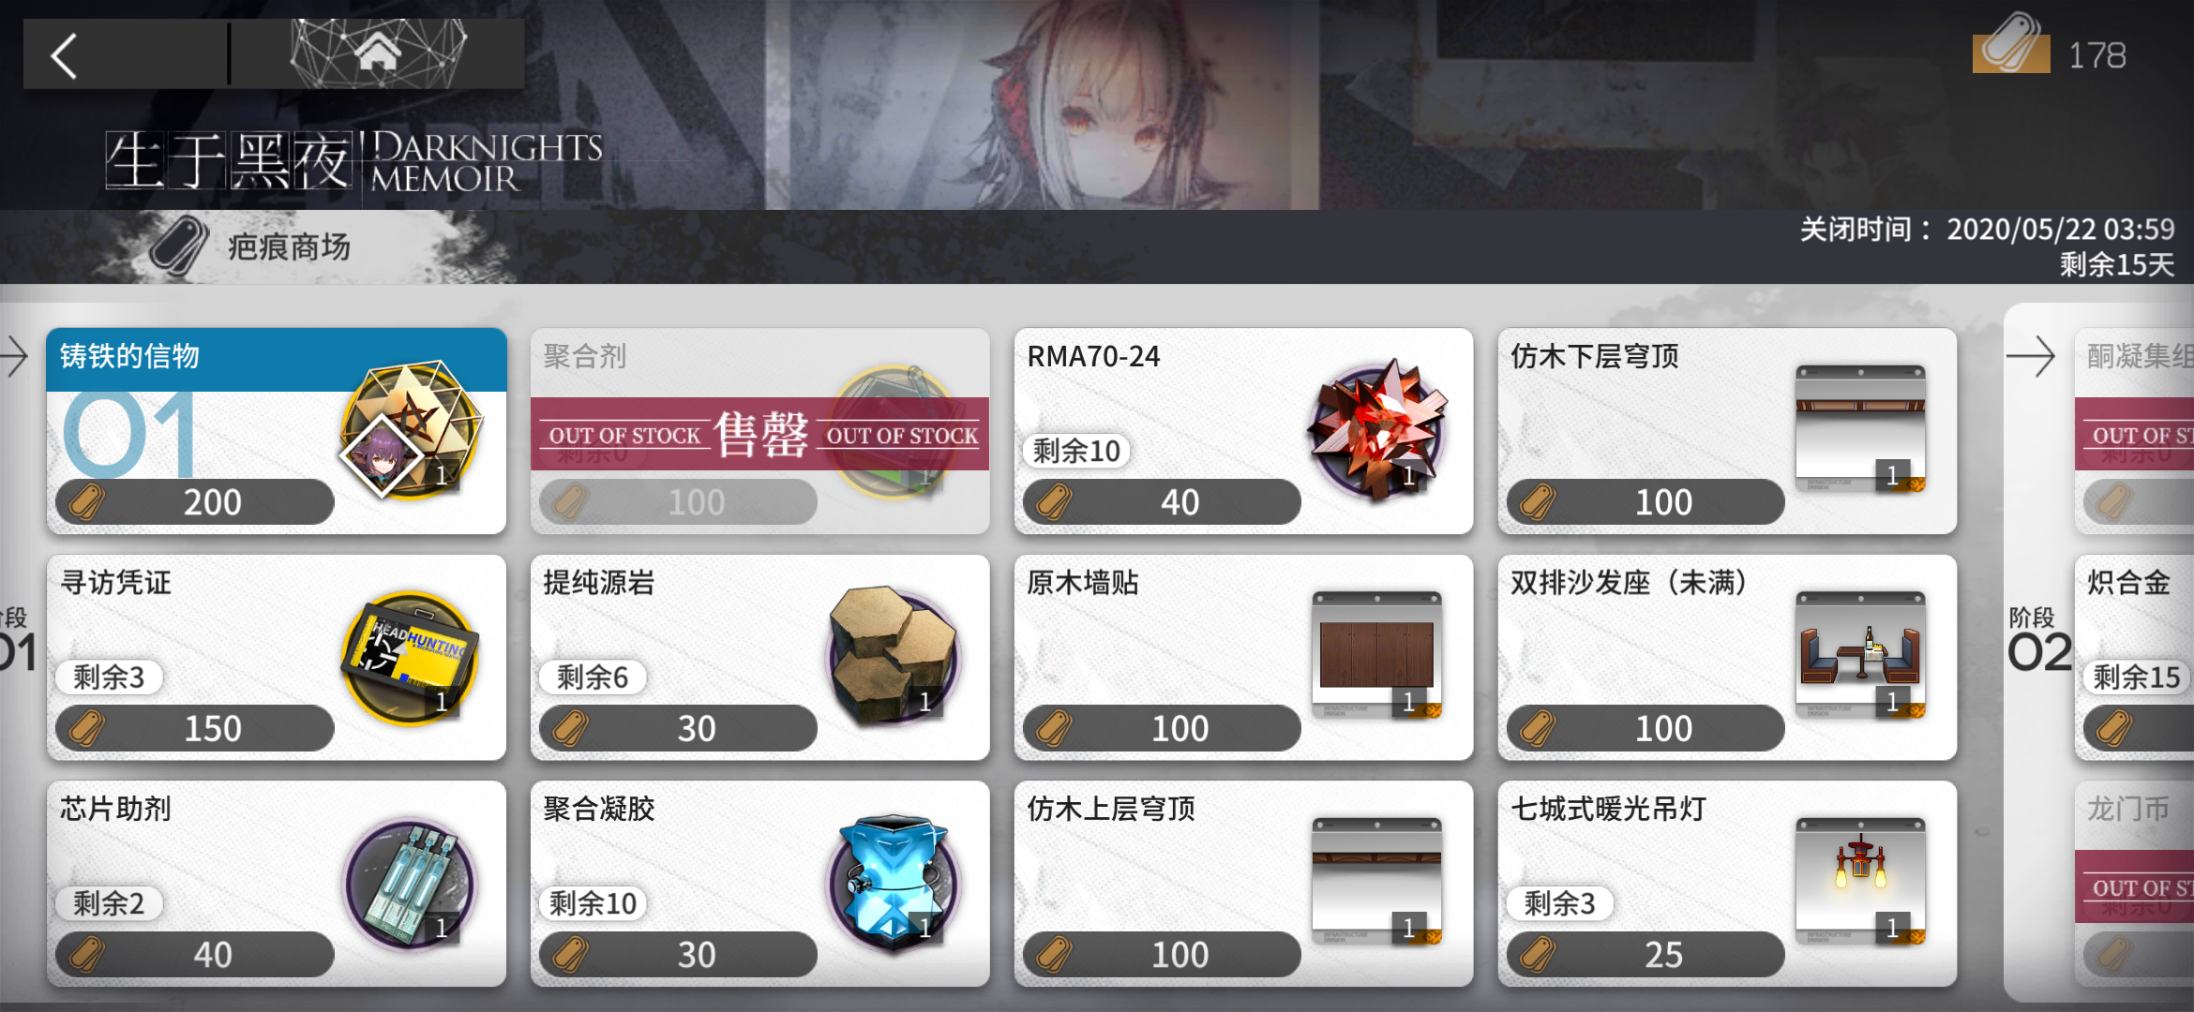Purchase 仿木下层穹顶 for 100 tokens
The image size is (2194, 1012).
pos(1645,502)
